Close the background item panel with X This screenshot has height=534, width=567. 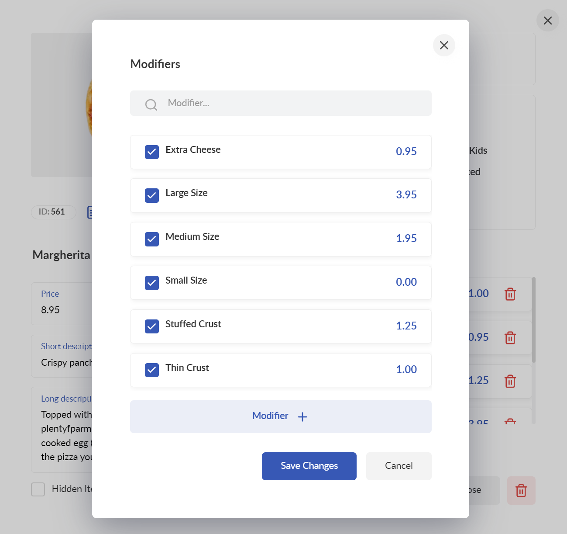click(x=547, y=21)
